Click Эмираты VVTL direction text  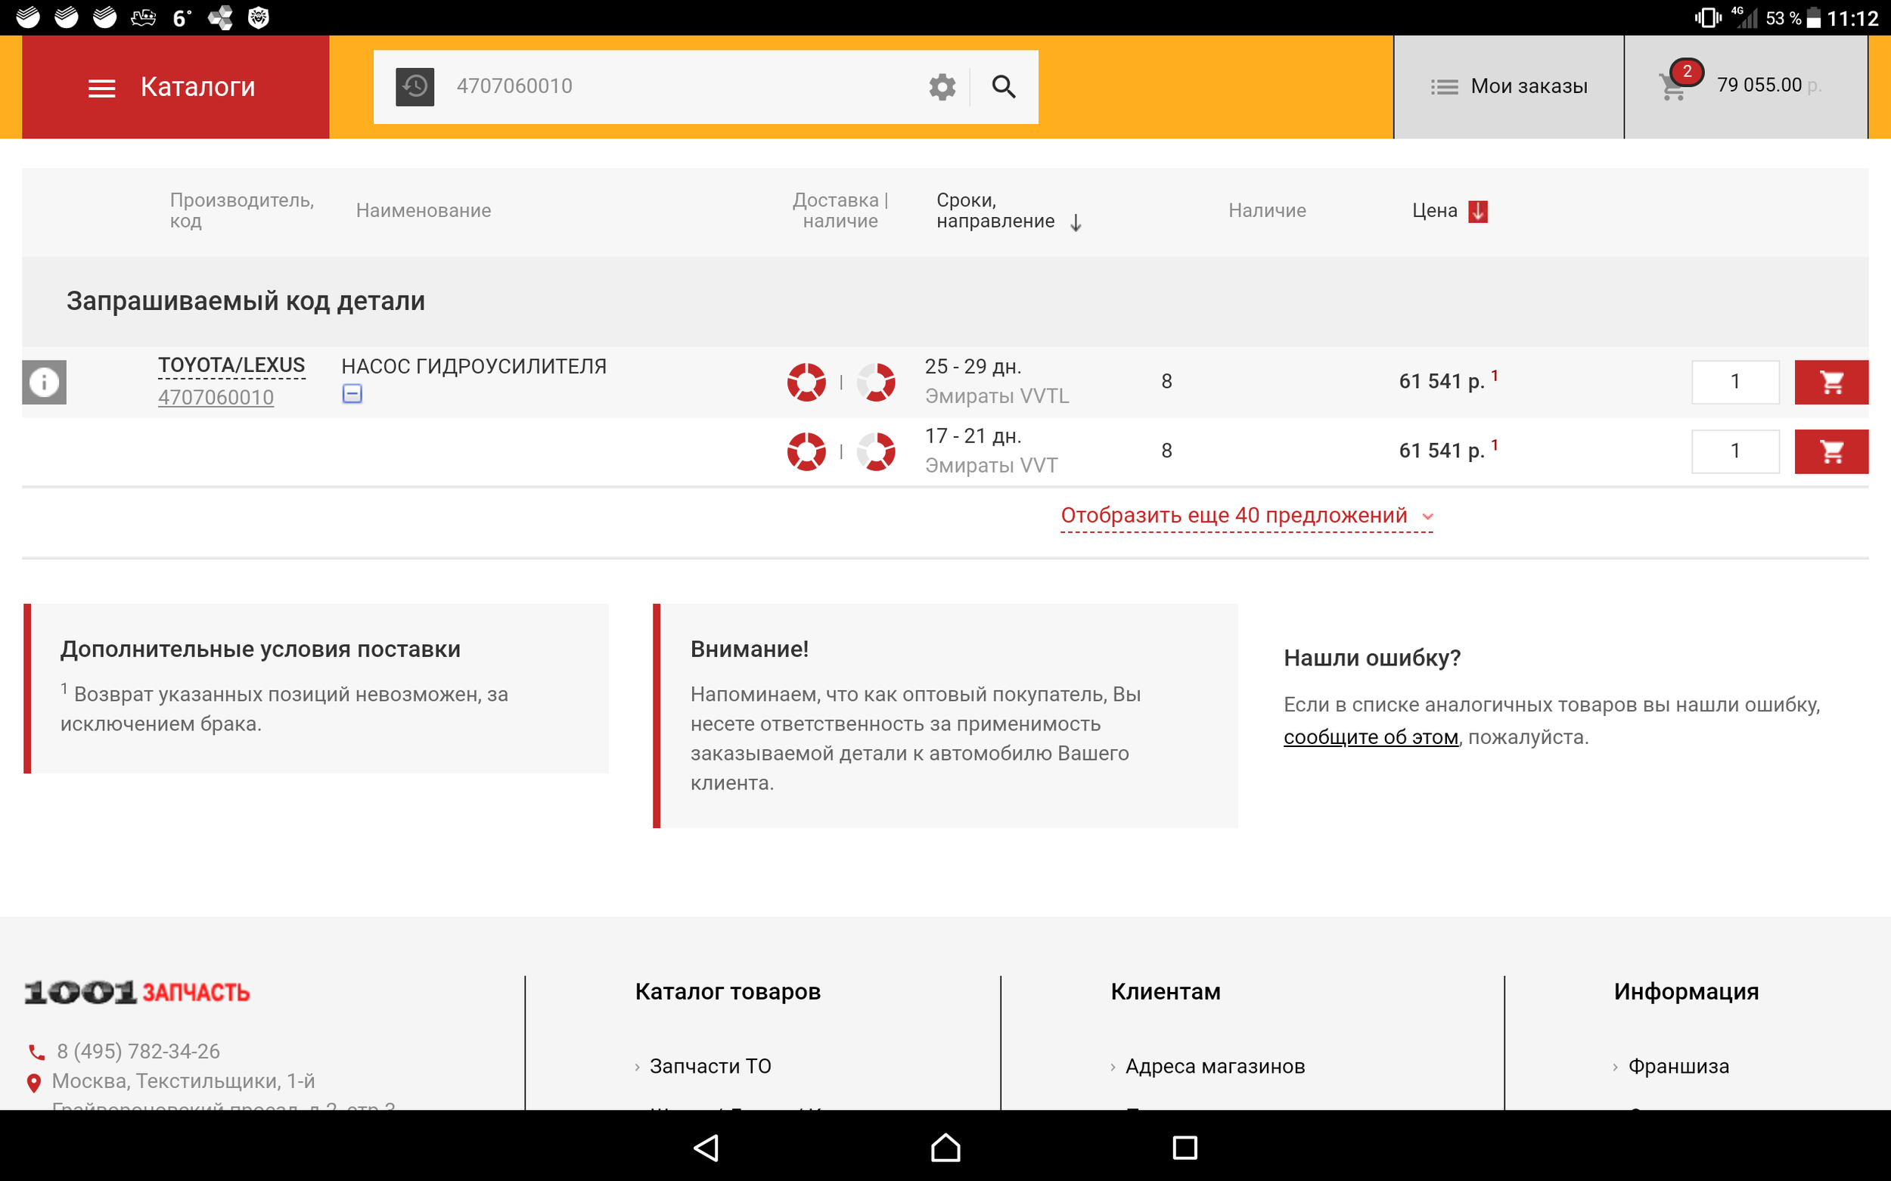click(997, 396)
